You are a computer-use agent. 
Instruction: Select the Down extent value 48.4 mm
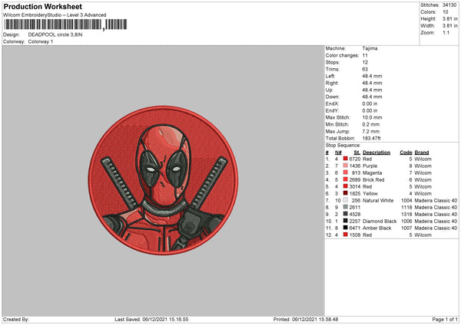pyautogui.click(x=372, y=97)
